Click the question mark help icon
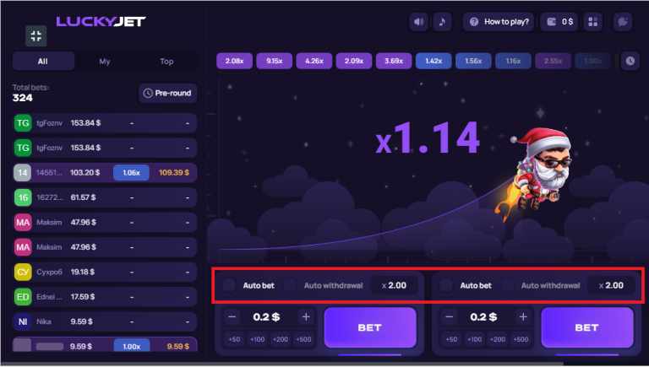This screenshot has width=649, height=367. (x=474, y=22)
